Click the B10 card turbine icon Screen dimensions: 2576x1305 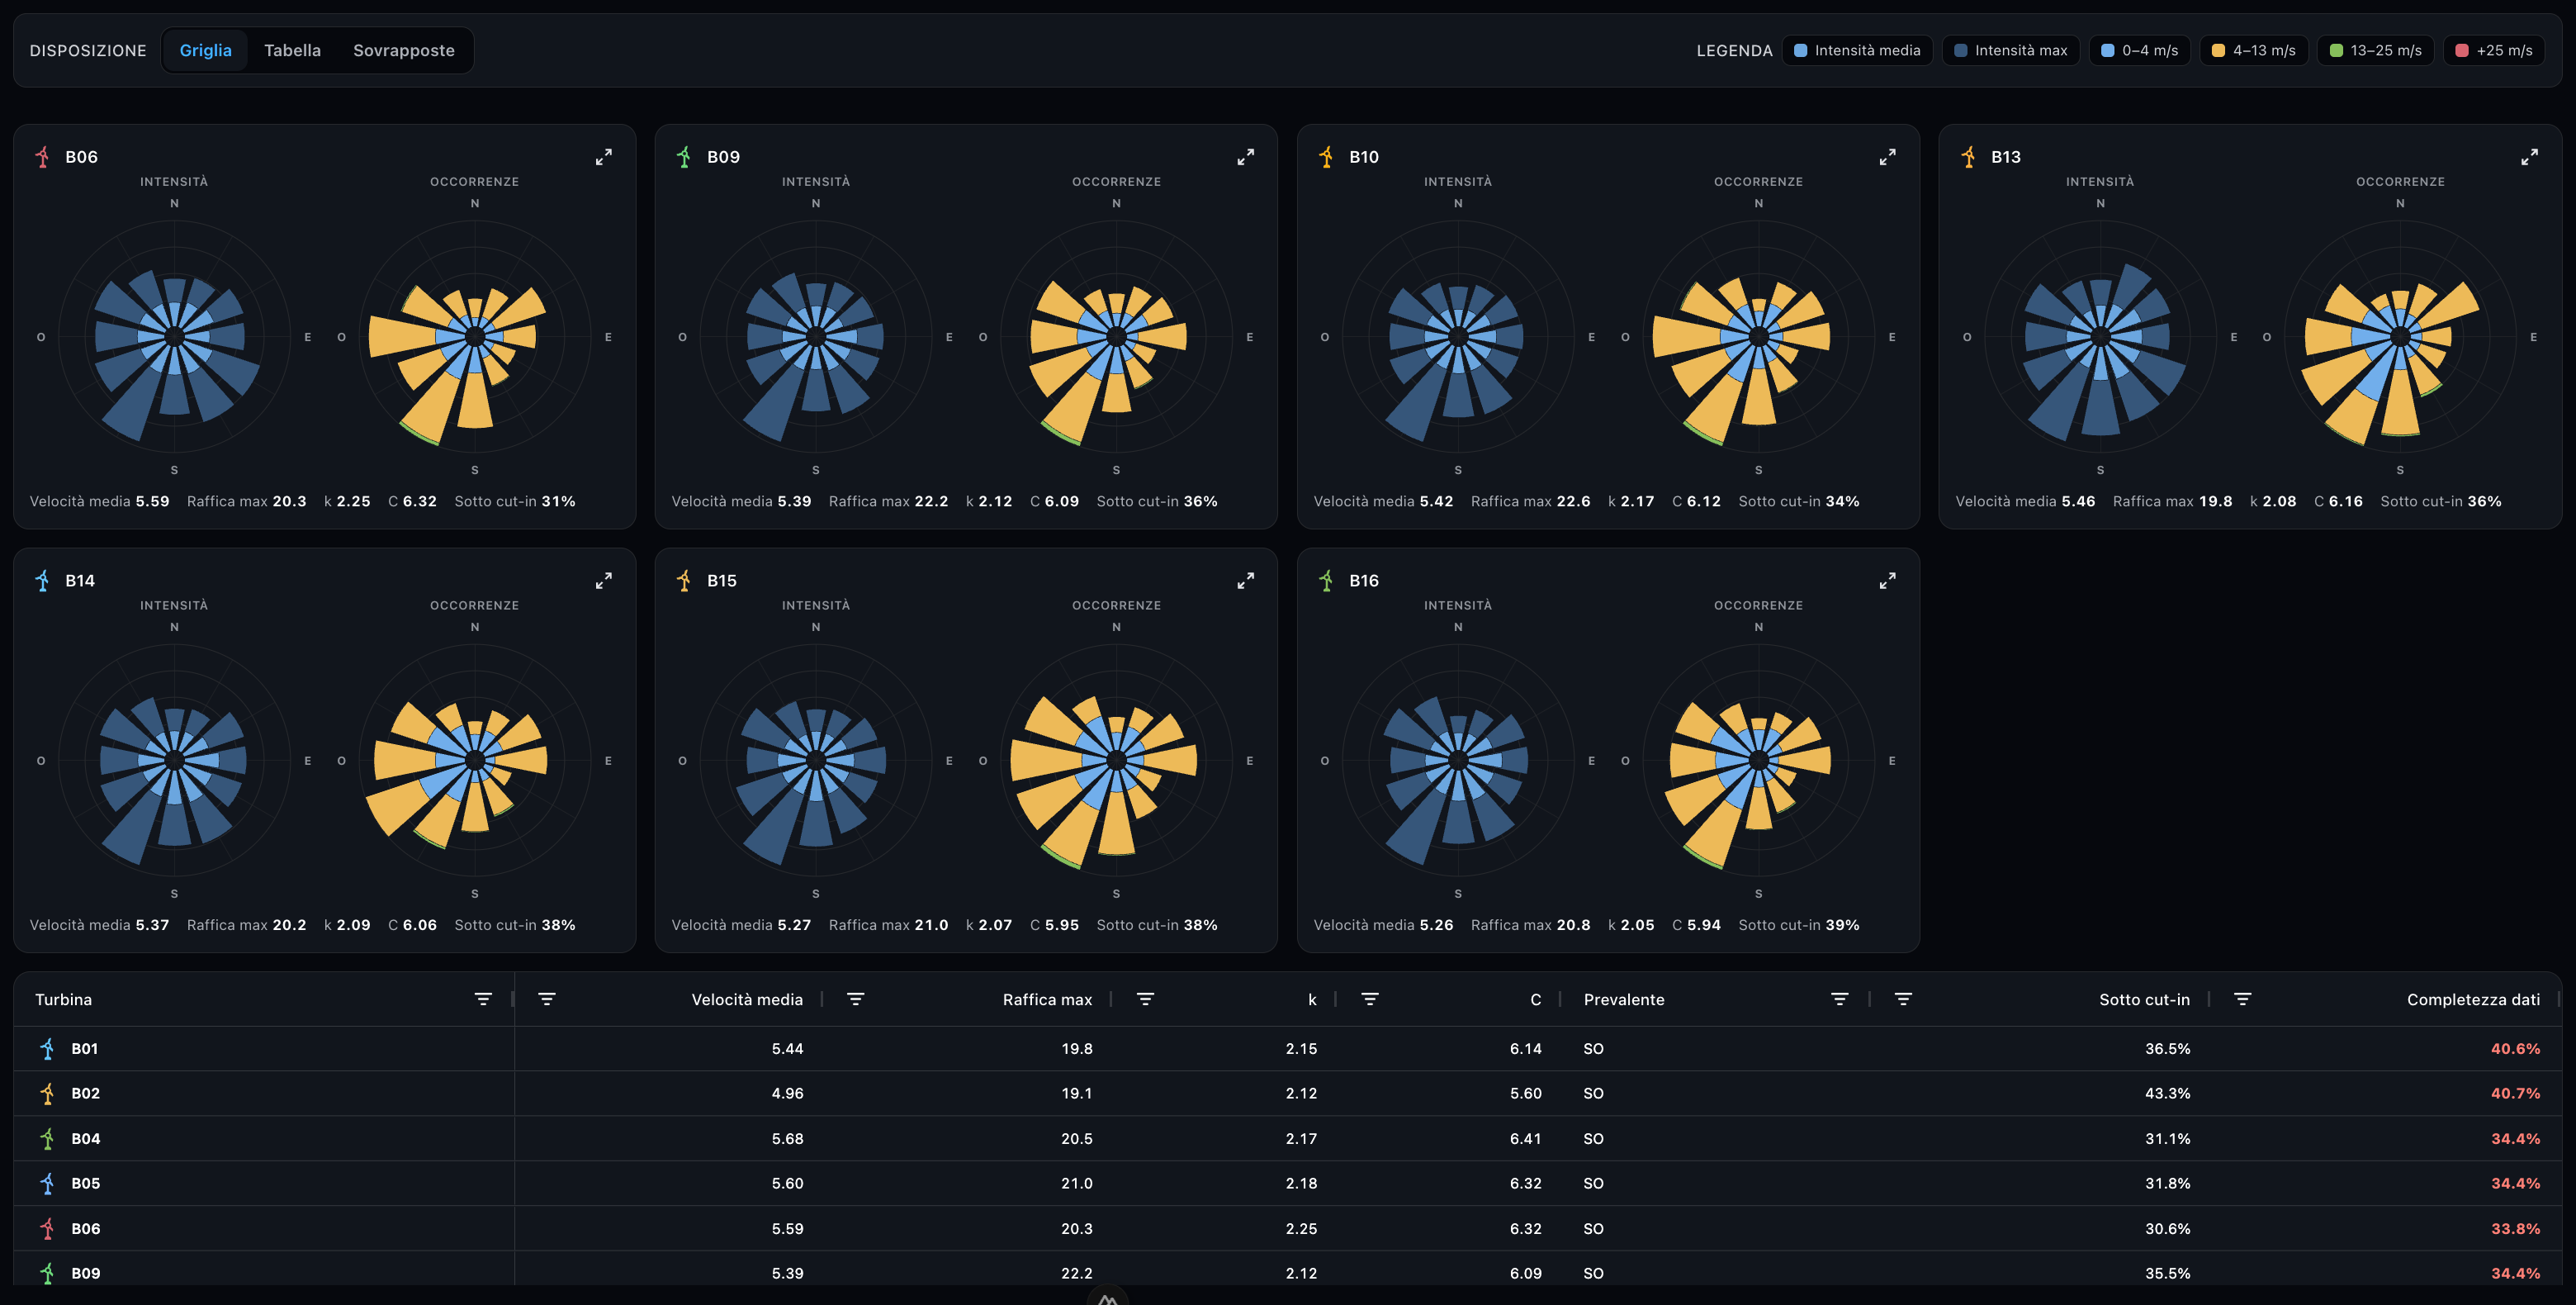pos(1326,157)
